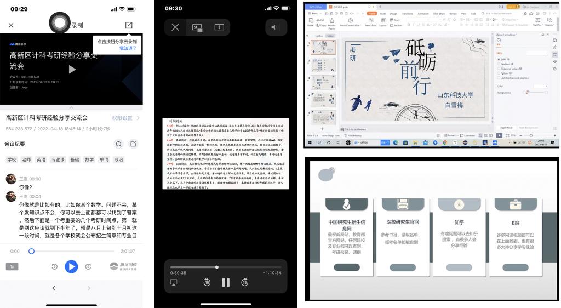
Task: Enable Hide background graphics checkbox
Action: pyautogui.click(x=499, y=78)
